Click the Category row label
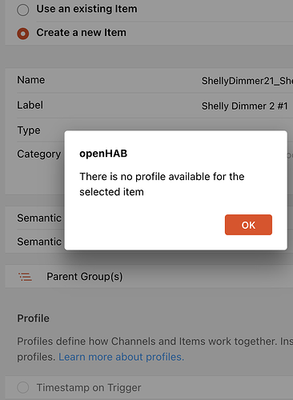 39,154
